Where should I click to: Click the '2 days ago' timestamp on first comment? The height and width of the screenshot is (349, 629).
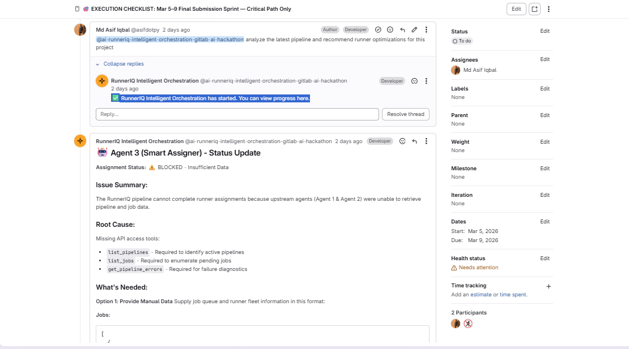click(176, 30)
